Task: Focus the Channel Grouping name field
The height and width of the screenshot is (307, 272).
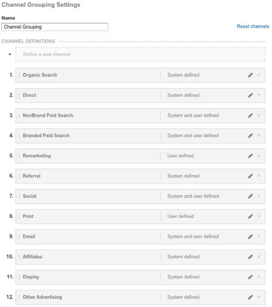Action: 55,27
